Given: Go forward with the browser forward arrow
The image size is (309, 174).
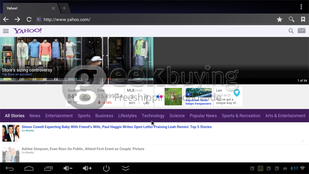Looking at the screenshot, I should point(17,20).
